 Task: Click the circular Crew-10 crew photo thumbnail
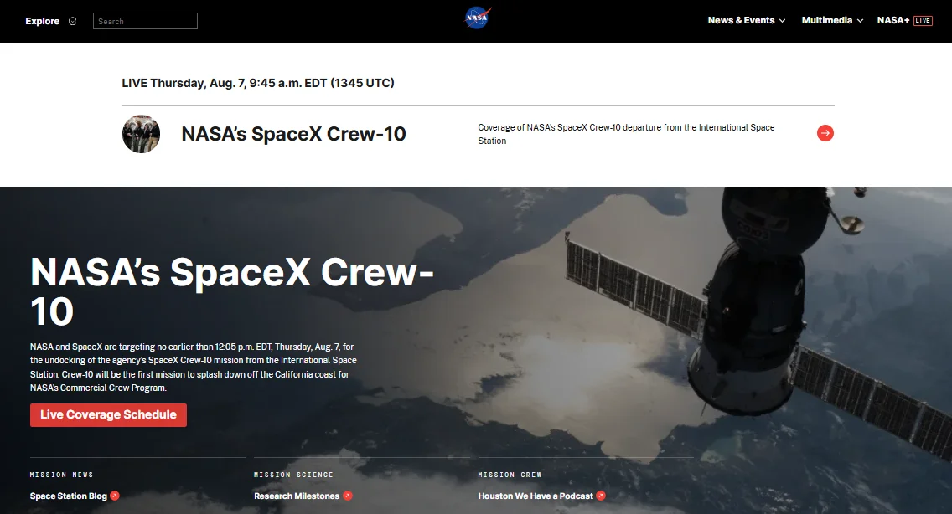tap(141, 134)
